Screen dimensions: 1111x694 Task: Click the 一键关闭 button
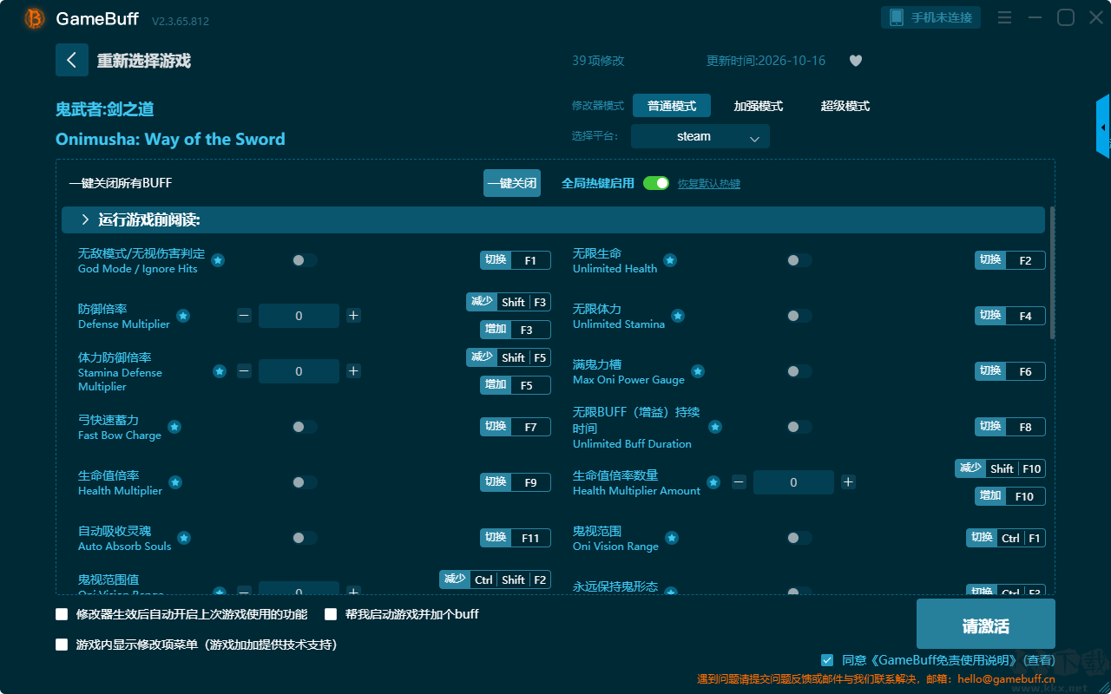point(512,183)
